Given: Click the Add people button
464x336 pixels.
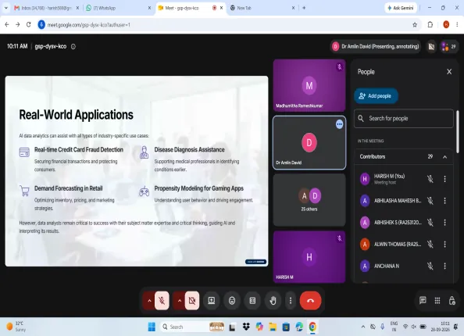Looking at the screenshot, I should [376, 96].
